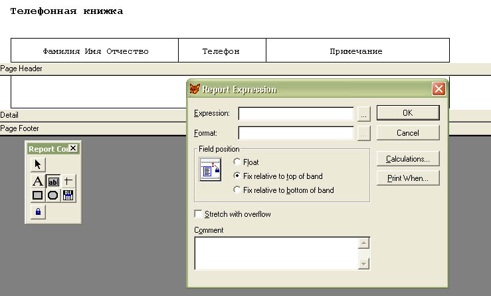Select the Pointer (Select Objects) tool
Viewport: 491px width, 296px height.
click(38, 164)
